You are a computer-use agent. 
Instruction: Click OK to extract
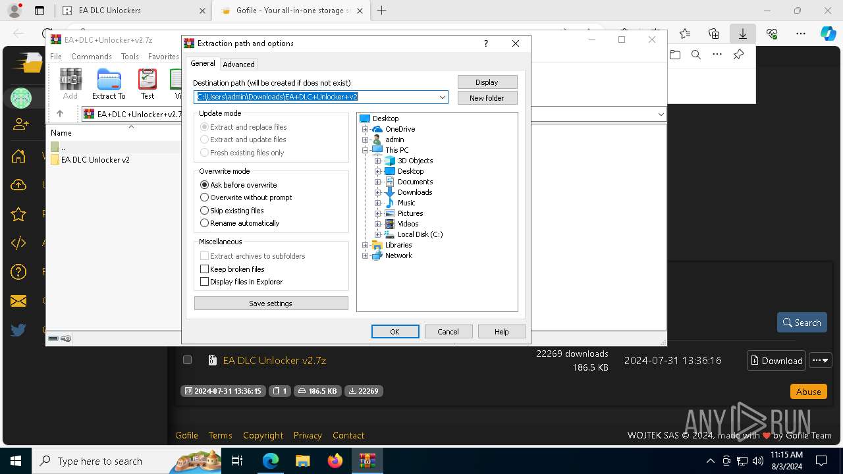pyautogui.click(x=395, y=332)
